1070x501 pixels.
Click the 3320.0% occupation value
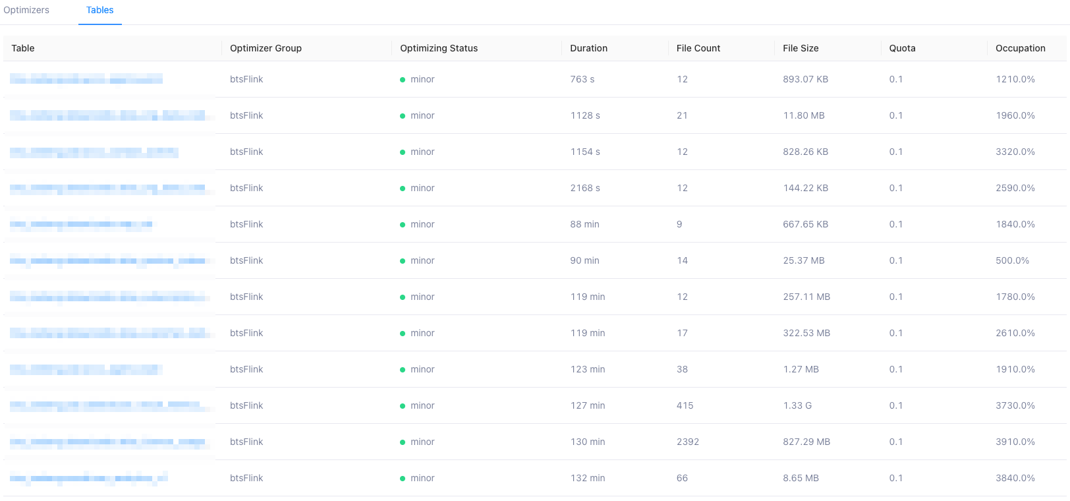click(1015, 152)
